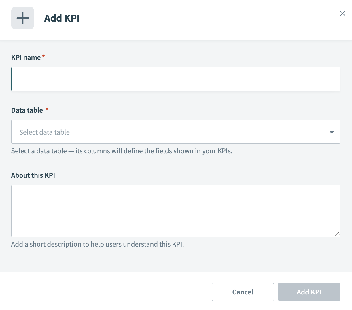Click the 'KPI name' field label
The image size is (352, 310).
pyautogui.click(x=26, y=58)
